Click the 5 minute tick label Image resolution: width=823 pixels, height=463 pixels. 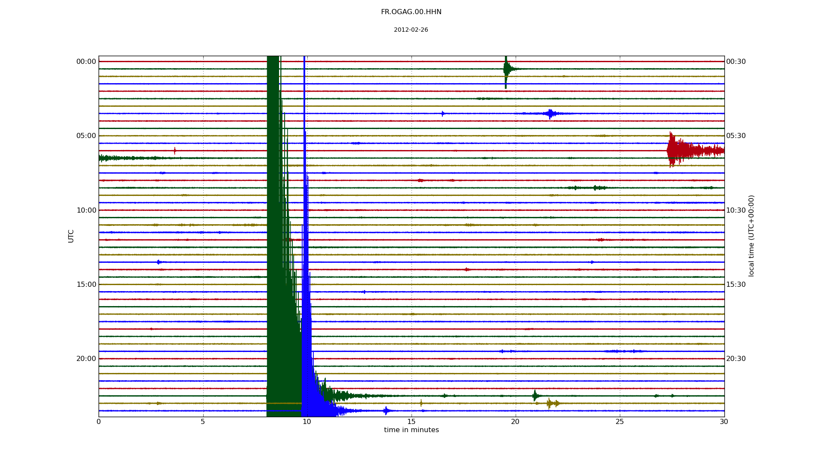[203, 422]
